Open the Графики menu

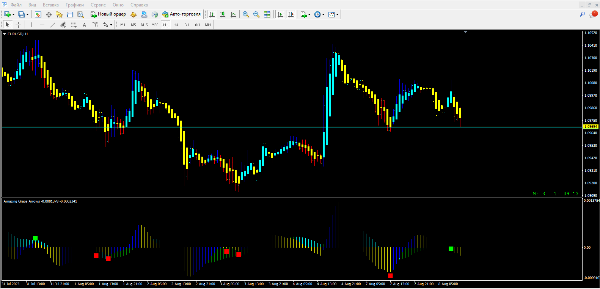click(74, 5)
